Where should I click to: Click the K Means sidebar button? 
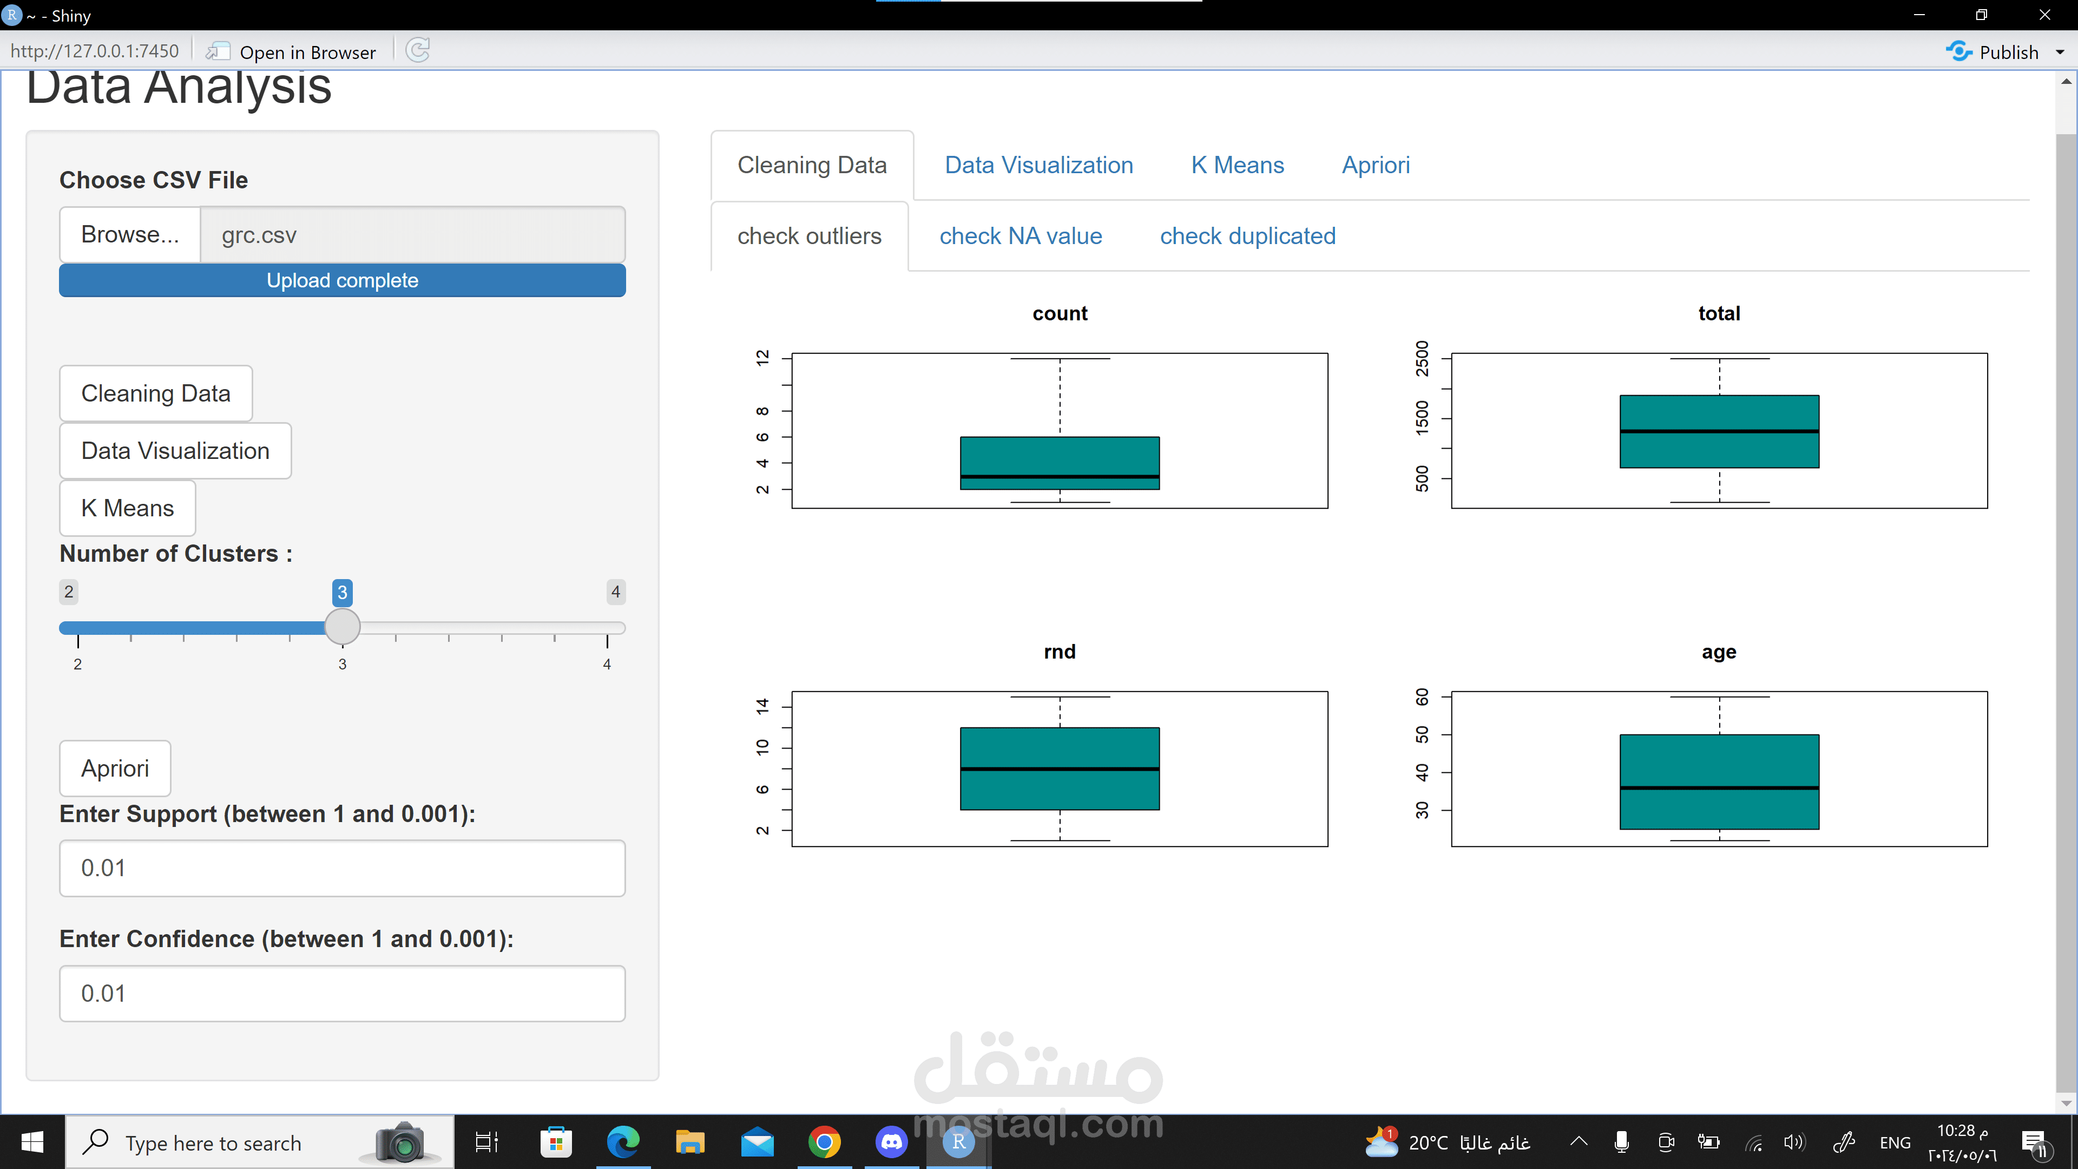128,508
